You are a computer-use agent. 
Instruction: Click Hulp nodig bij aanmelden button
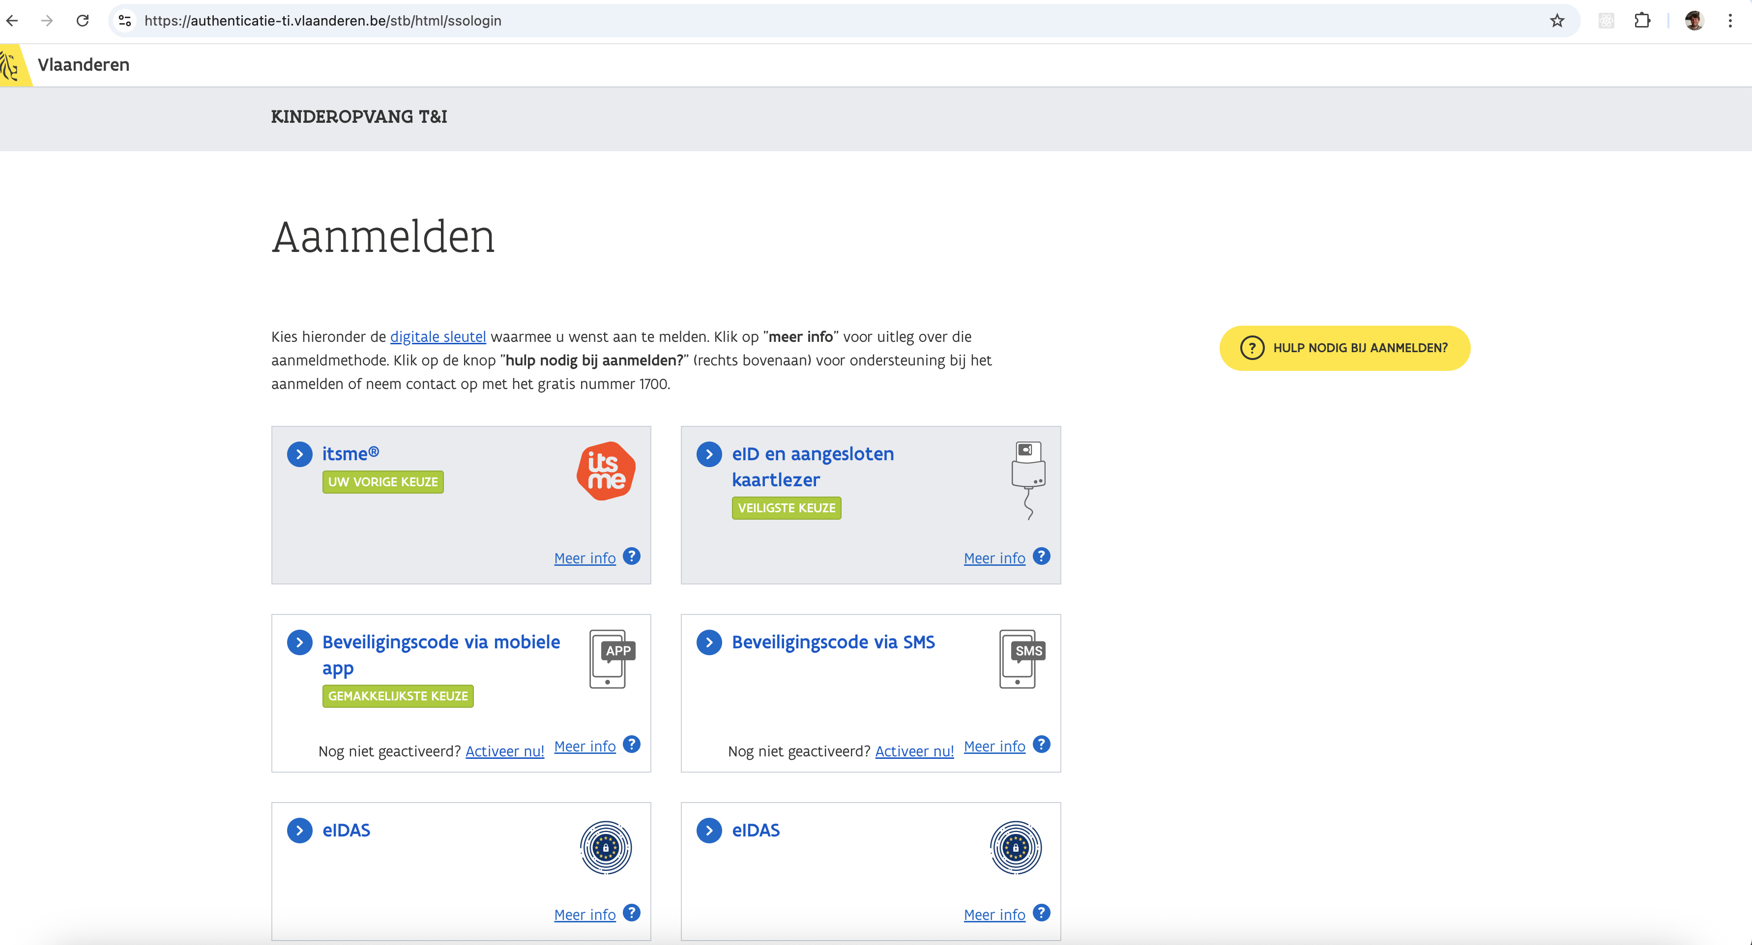[1344, 348]
